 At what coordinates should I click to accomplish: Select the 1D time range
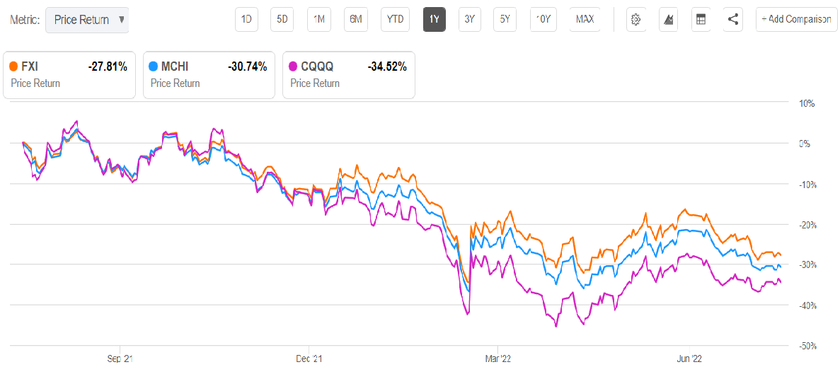coord(247,19)
